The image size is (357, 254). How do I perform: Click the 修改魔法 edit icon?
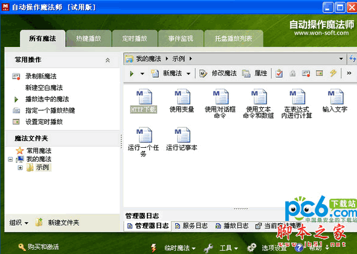(x=203, y=74)
